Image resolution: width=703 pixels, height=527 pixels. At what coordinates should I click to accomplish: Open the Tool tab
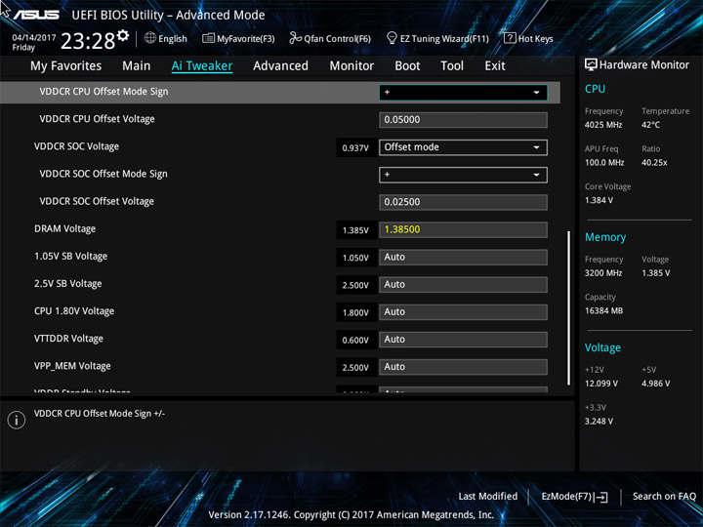[x=452, y=66]
